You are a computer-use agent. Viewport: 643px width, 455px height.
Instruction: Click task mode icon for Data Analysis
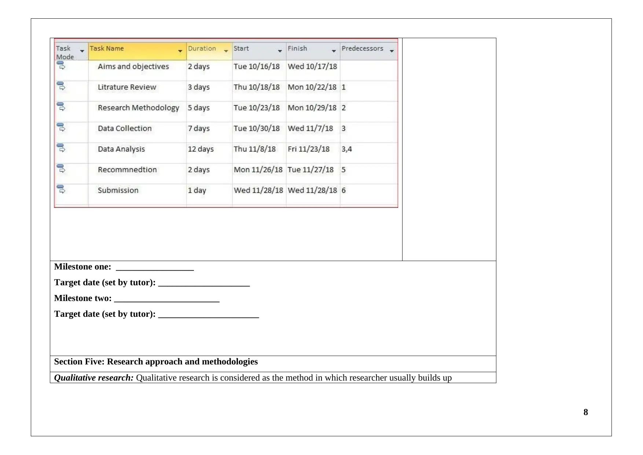(61, 148)
